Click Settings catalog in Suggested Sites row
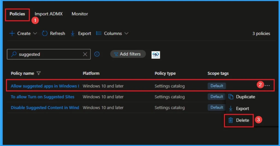 click(x=170, y=97)
